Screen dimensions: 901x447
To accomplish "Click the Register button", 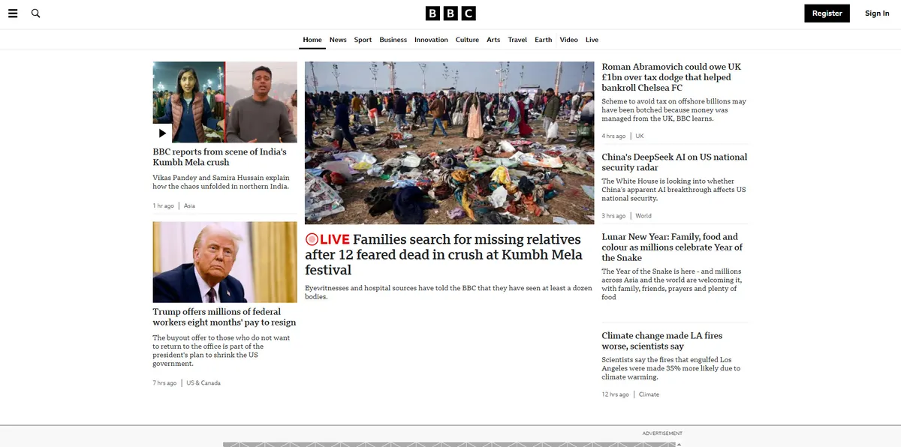I will click(x=827, y=13).
